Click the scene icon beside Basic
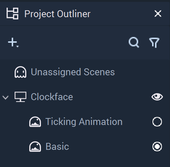This screenshot has height=167, width=170. pos(35,147)
